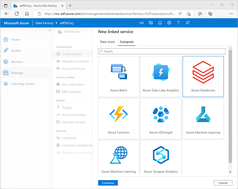Switch to the Compute tab
The width and height of the screenshot is (238, 189).
click(x=127, y=42)
